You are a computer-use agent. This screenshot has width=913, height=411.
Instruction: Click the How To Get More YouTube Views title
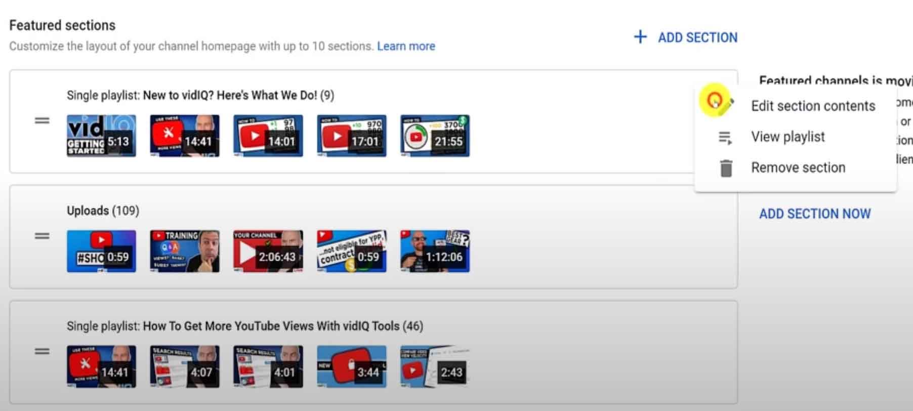coord(271,326)
